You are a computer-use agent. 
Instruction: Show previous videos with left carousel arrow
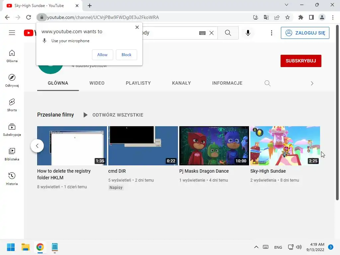coord(37,146)
